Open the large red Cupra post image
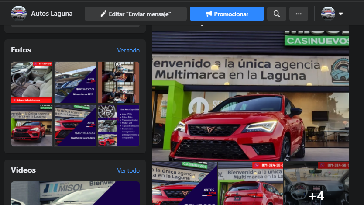Viewport: 364px width, 205px height. click(x=251, y=96)
